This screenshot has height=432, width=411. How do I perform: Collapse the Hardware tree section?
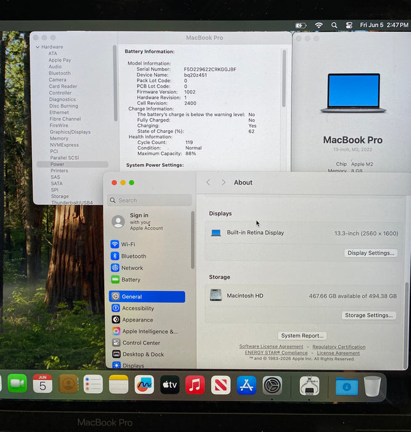pyautogui.click(x=38, y=47)
